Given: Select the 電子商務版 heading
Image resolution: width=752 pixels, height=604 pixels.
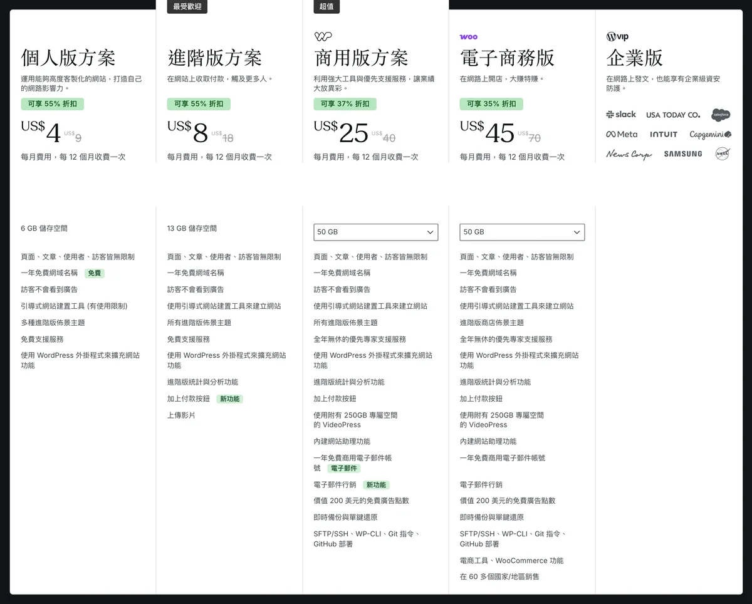Looking at the screenshot, I should click(x=507, y=58).
